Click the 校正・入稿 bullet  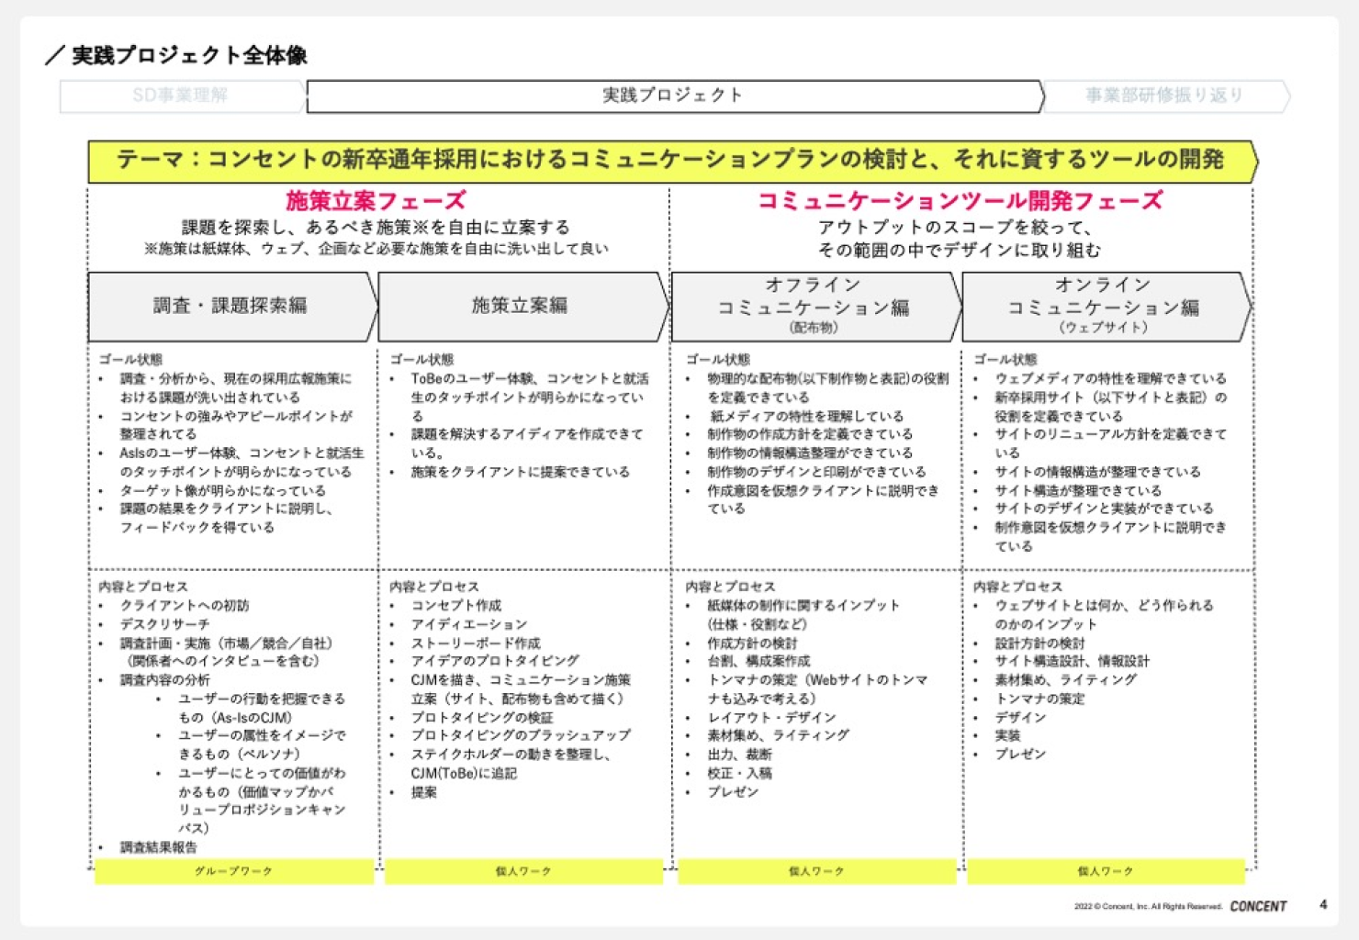click(739, 773)
